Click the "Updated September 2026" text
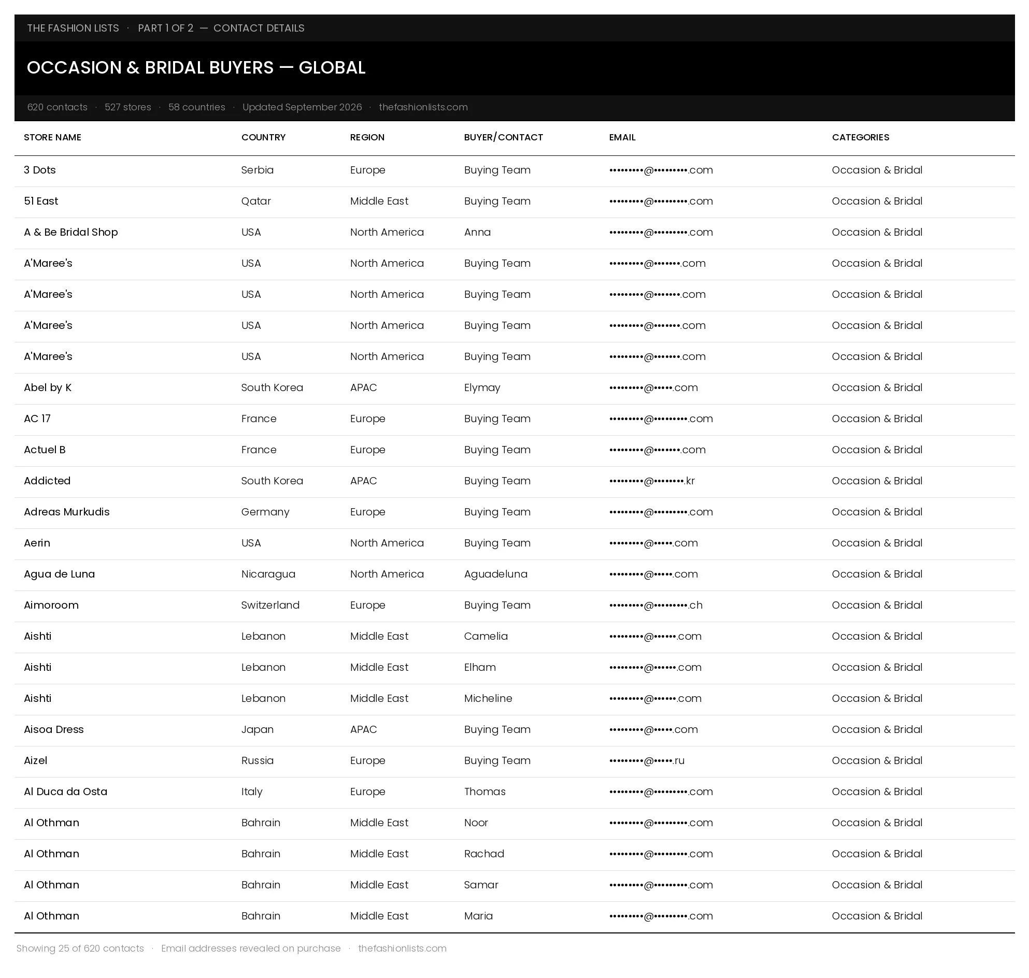 302,107
